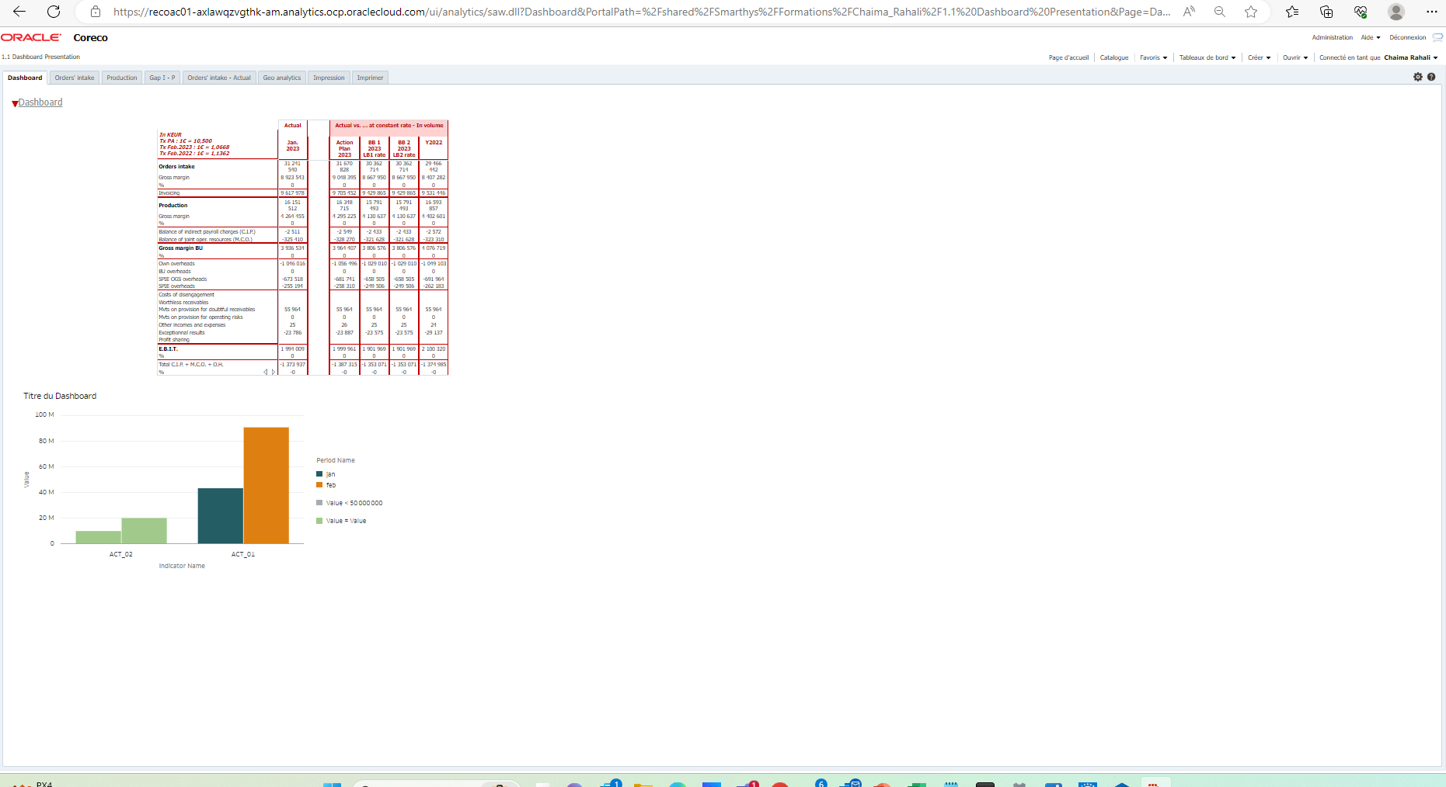
Task: Open the Catalogue link
Action: point(1113,57)
